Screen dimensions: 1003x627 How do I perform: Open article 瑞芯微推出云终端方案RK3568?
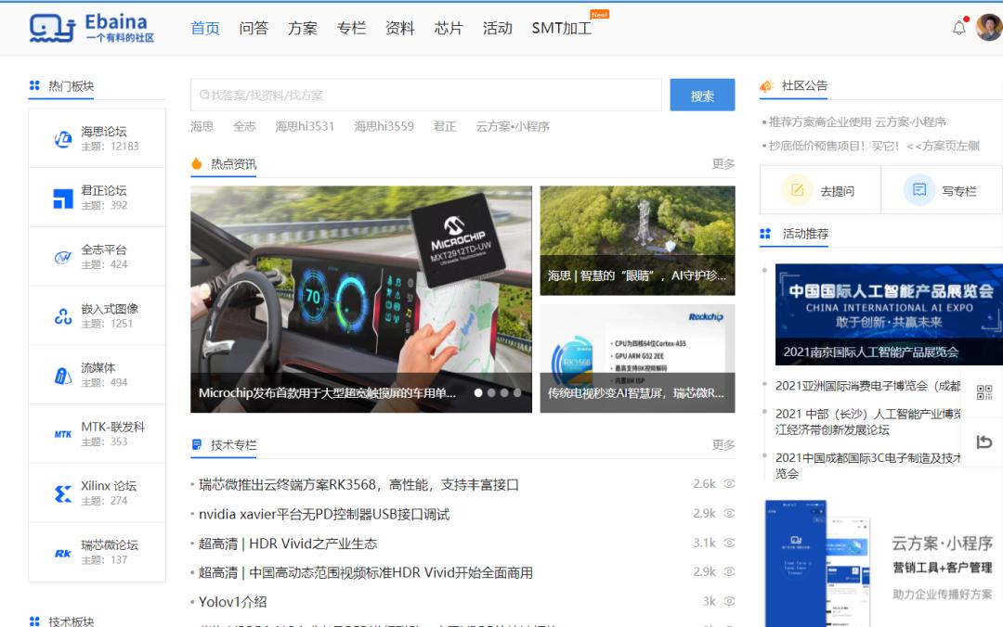click(x=358, y=484)
